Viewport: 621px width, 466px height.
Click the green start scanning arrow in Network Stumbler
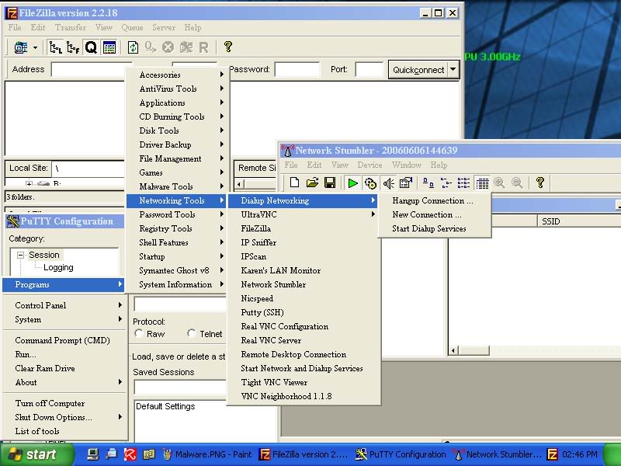[x=352, y=183]
